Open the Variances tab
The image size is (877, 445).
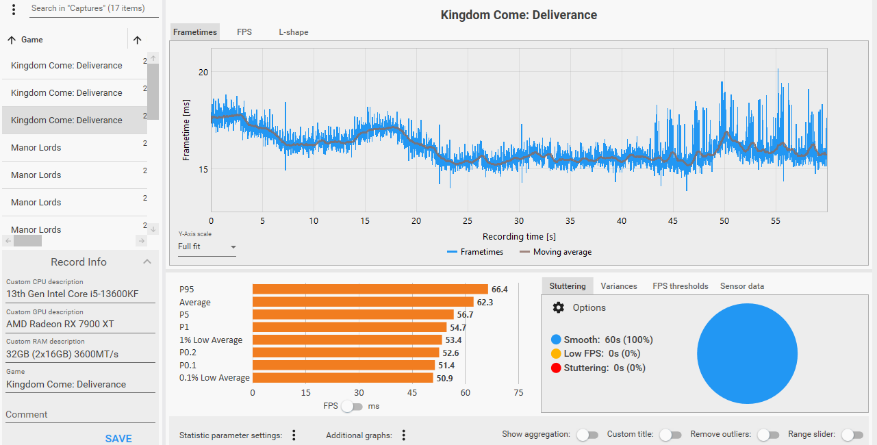pos(619,286)
